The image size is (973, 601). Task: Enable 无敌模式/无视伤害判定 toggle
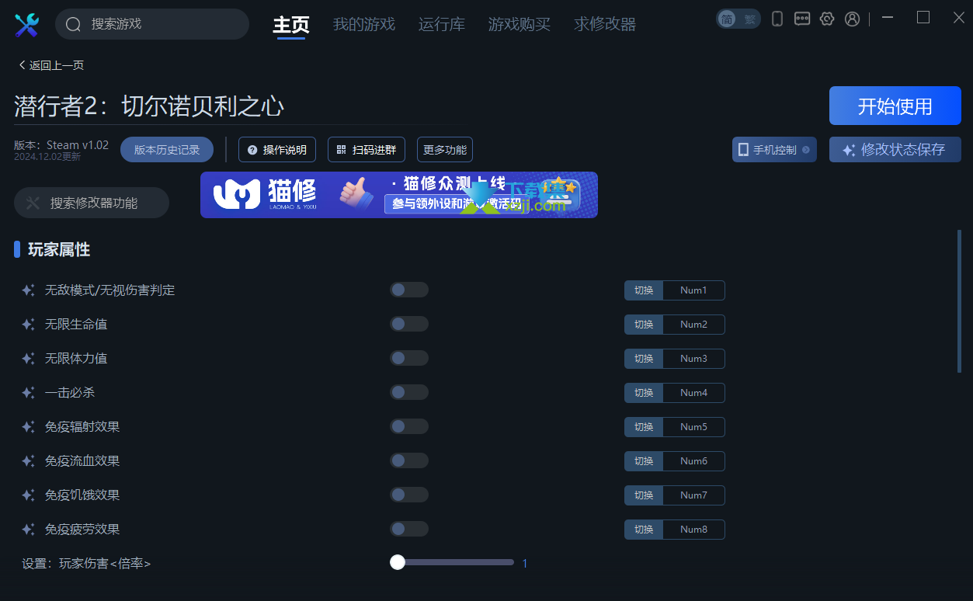pos(409,290)
